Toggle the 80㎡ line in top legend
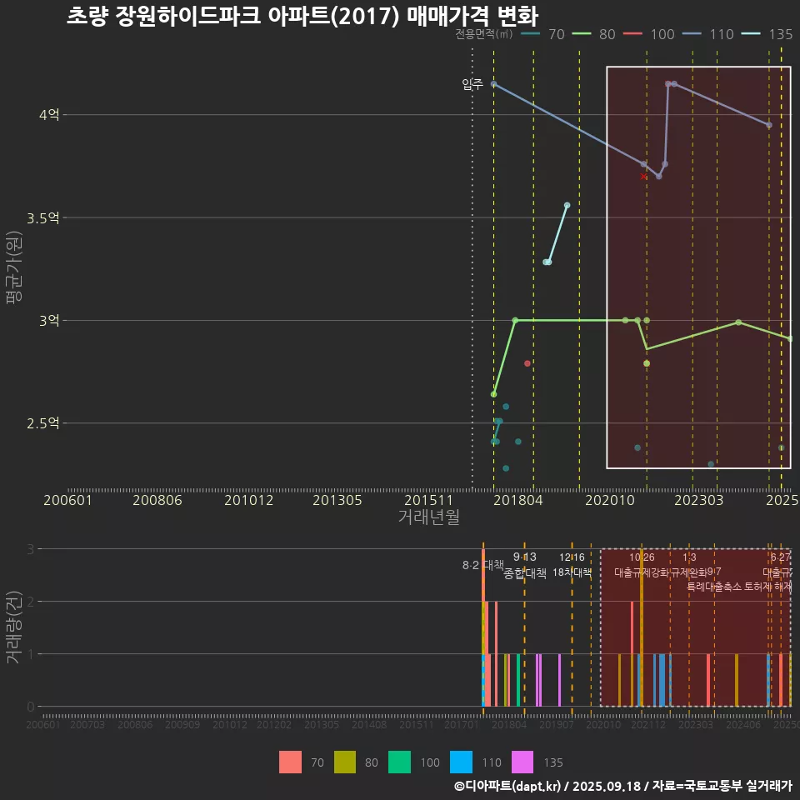This screenshot has width=800, height=800. click(x=593, y=34)
